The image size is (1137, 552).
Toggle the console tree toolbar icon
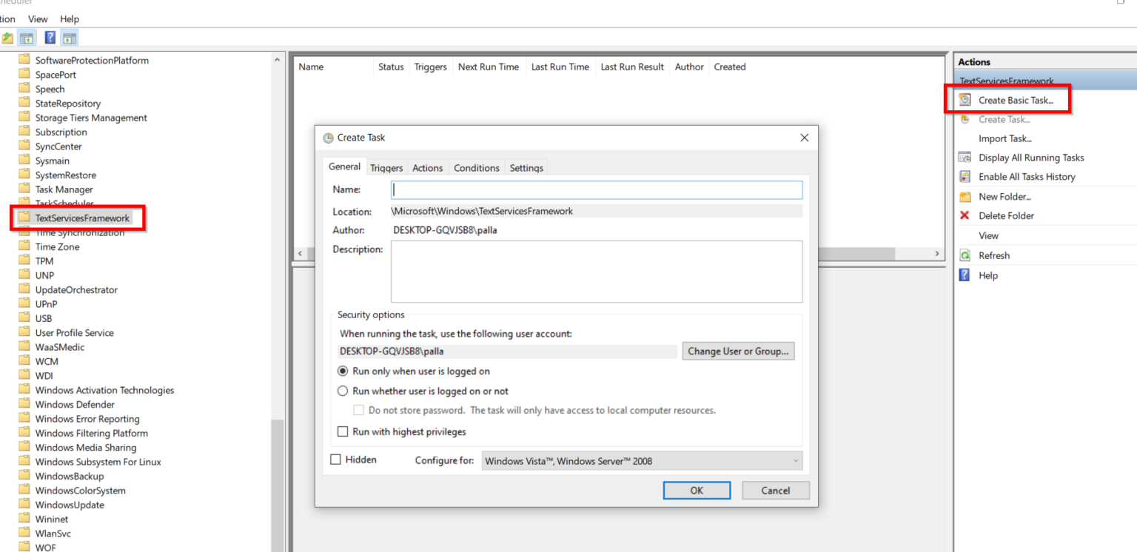click(26, 37)
